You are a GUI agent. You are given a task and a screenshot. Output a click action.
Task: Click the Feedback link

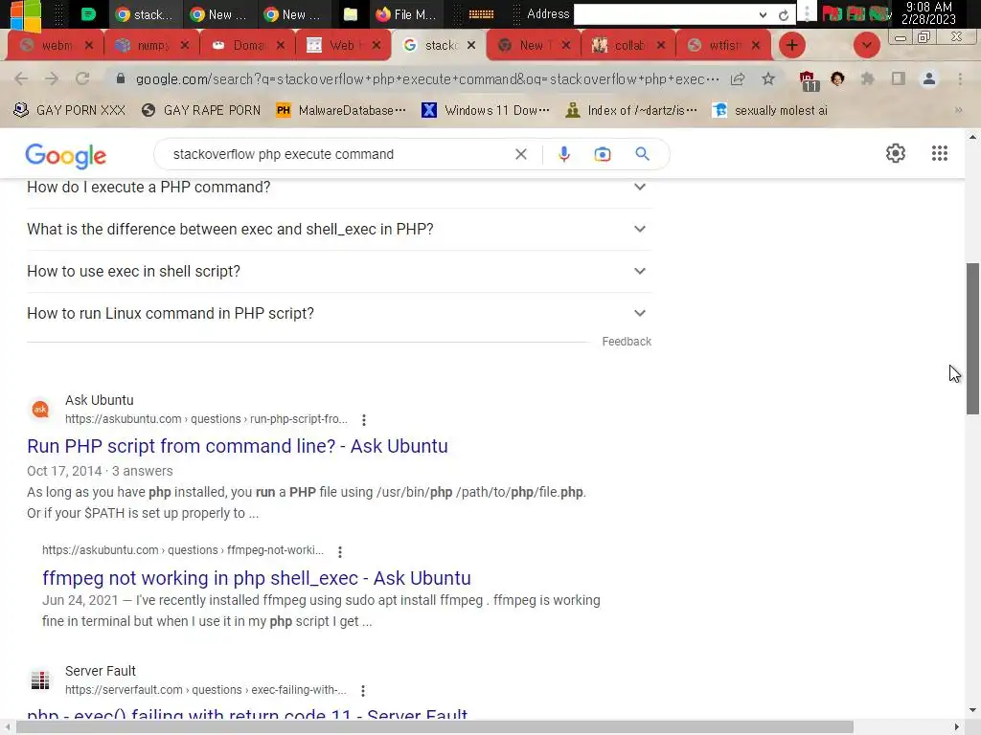click(627, 342)
